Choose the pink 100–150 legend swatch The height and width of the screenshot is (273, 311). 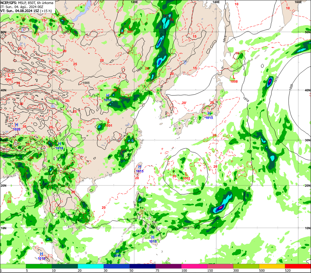click(194, 266)
